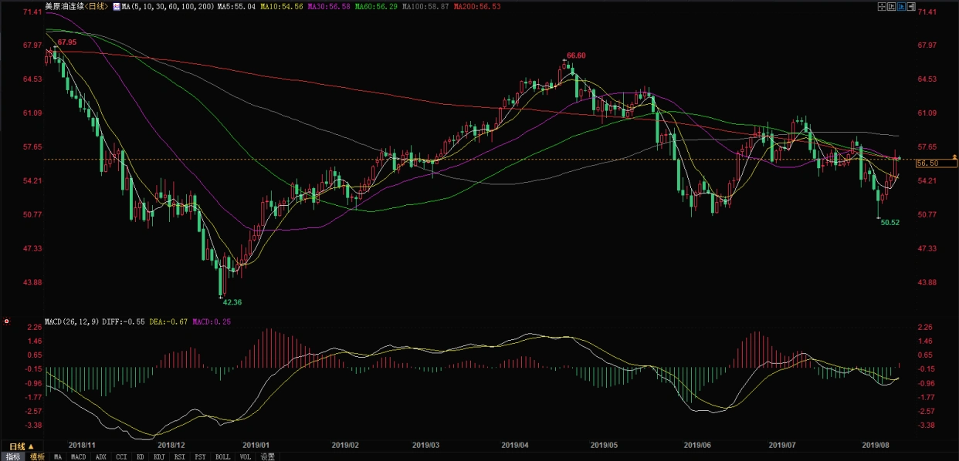Enable the BOLL indicator
The width and height of the screenshot is (959, 461).
point(222,456)
